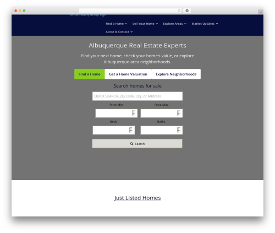Switch to Get a Home Valuation tab
275x233 pixels.
point(128,74)
